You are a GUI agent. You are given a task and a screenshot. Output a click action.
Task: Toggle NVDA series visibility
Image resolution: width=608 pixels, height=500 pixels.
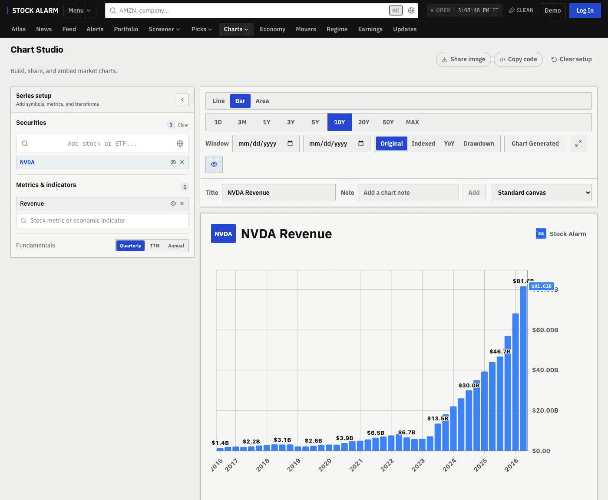point(173,162)
